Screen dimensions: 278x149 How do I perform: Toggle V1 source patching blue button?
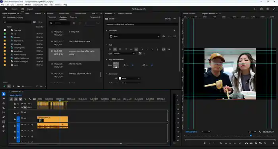18,119
